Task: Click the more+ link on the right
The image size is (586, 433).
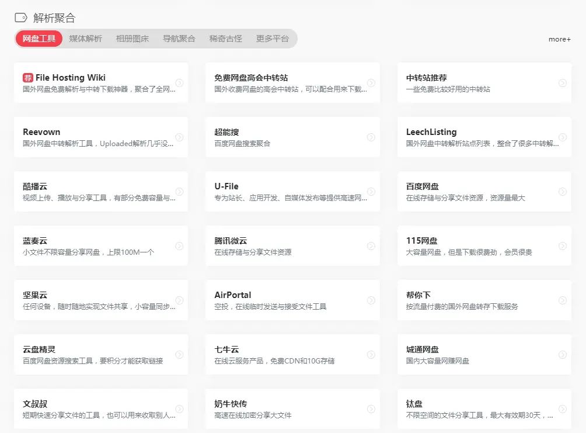Action: [x=559, y=39]
